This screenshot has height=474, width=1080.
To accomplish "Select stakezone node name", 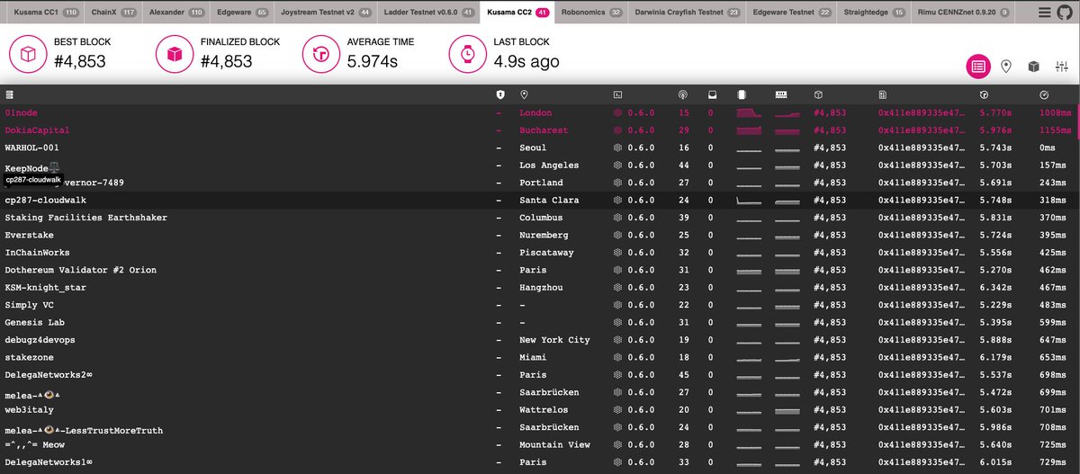I will click(29, 358).
